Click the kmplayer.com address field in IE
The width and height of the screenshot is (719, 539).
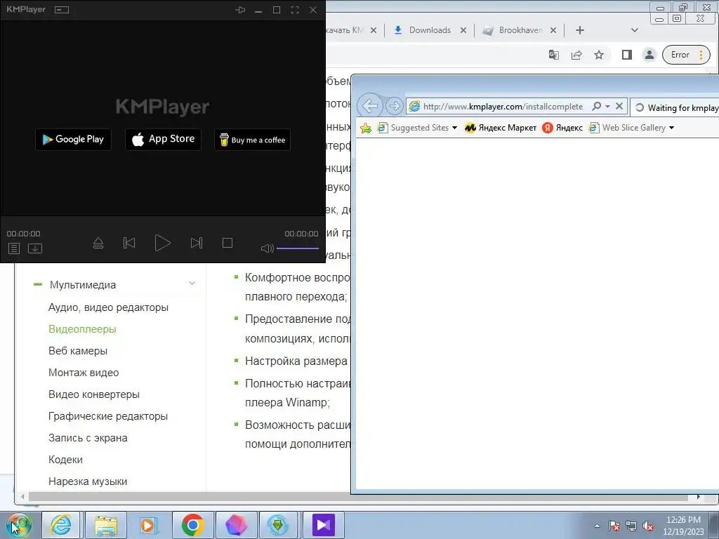pyautogui.click(x=503, y=107)
